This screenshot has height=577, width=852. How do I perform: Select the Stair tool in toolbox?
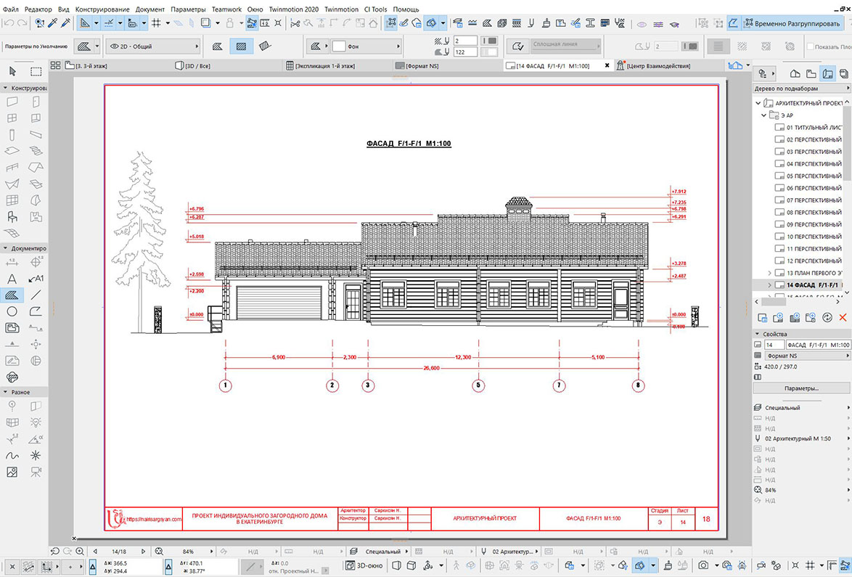pos(36,150)
